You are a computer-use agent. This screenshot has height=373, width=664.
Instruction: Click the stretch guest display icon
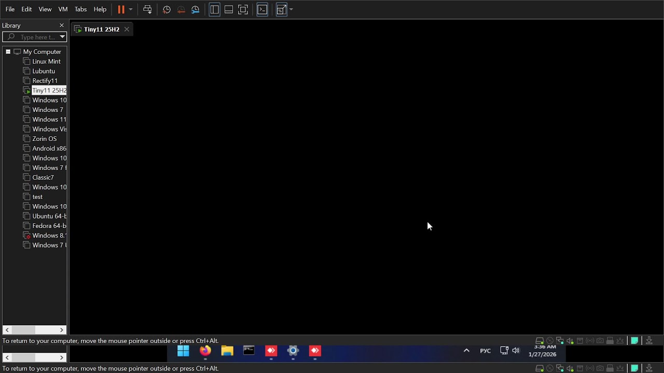pyautogui.click(x=282, y=9)
